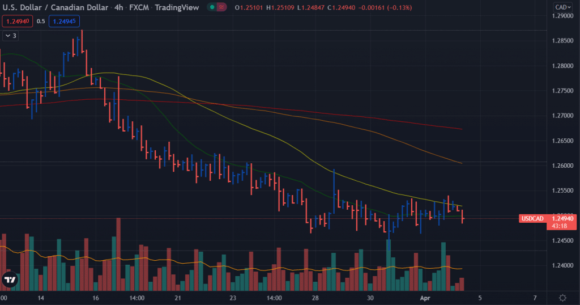Click the 1.24000 price axis label
This screenshot has height=305, width=580.
click(x=562, y=265)
